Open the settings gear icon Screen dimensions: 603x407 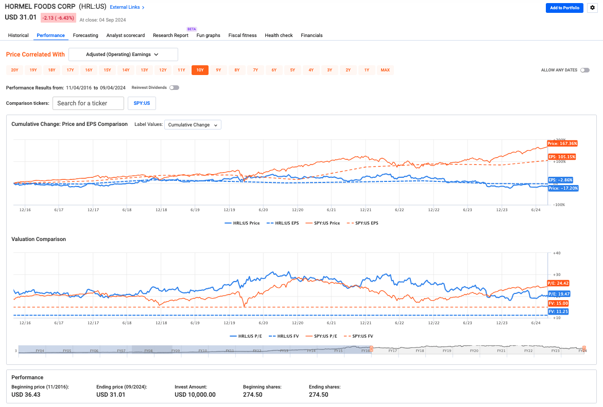pyautogui.click(x=592, y=8)
